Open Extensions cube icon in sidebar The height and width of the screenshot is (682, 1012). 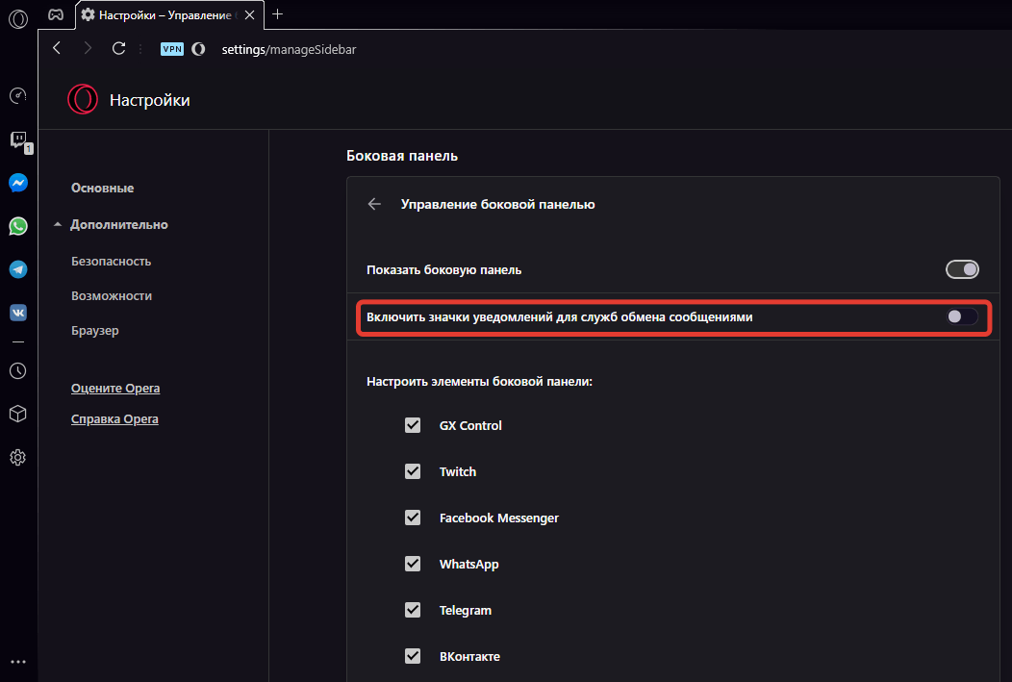(x=18, y=414)
